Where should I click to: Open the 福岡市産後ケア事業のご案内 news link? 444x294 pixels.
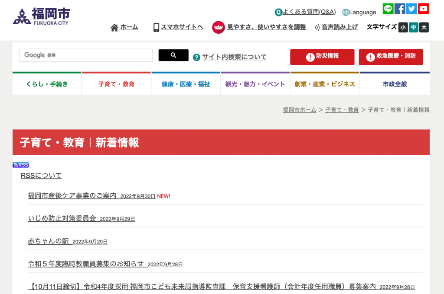point(72,195)
